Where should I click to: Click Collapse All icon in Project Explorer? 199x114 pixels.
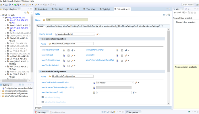pyautogui.click(x=25, y=13)
